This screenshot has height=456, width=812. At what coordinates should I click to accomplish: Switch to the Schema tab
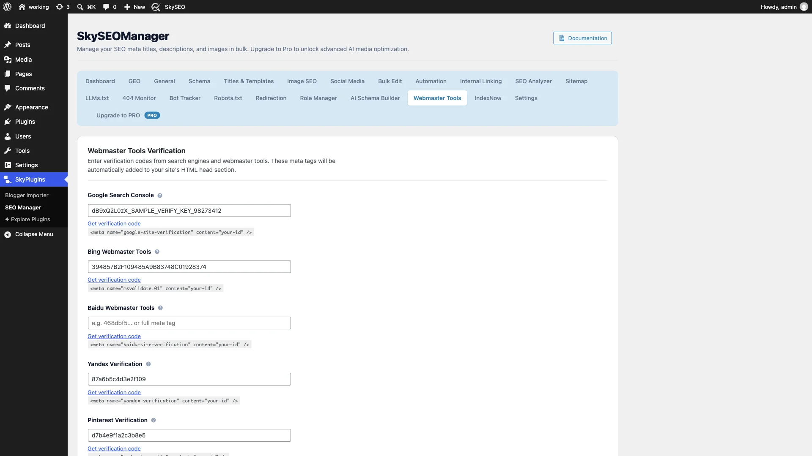click(x=199, y=81)
